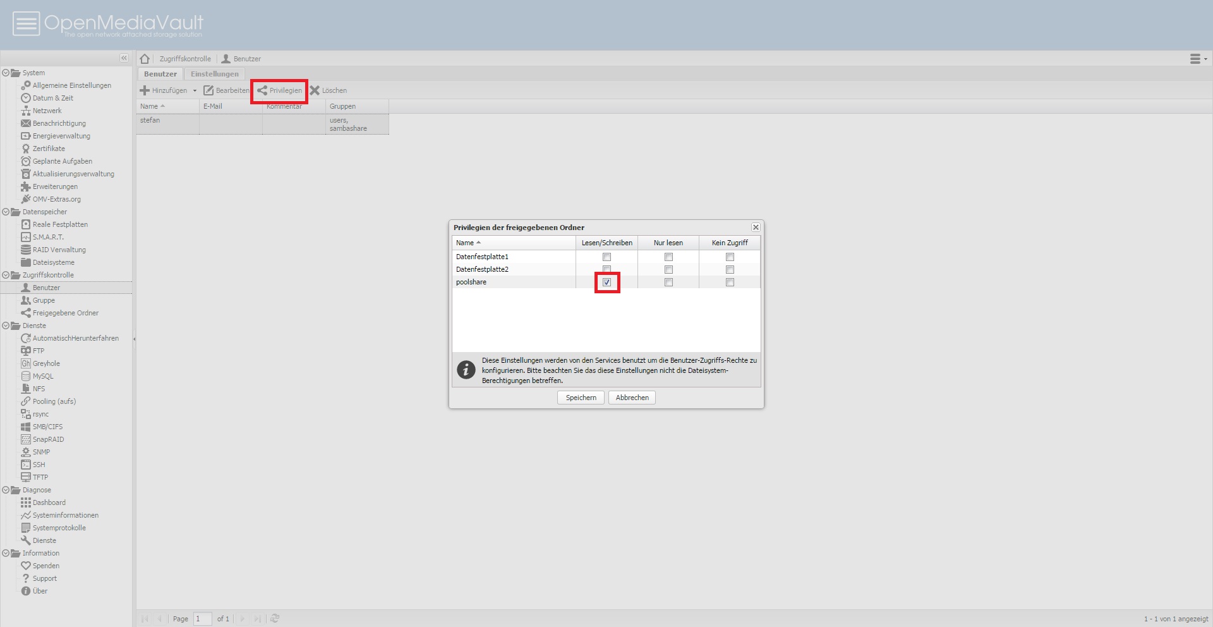Click the home icon in breadcrumb
The height and width of the screenshot is (627, 1213).
click(x=145, y=59)
